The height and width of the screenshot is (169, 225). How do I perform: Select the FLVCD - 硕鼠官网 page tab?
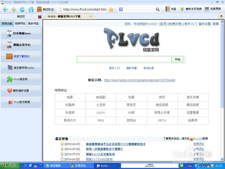click(64, 16)
